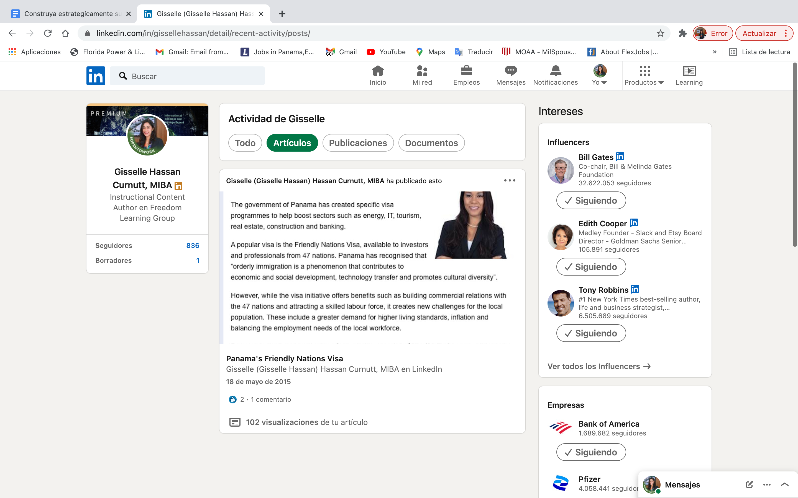The image size is (798, 498).
Task: Toggle Siguiendo for Edith Cooper
Action: [591, 267]
